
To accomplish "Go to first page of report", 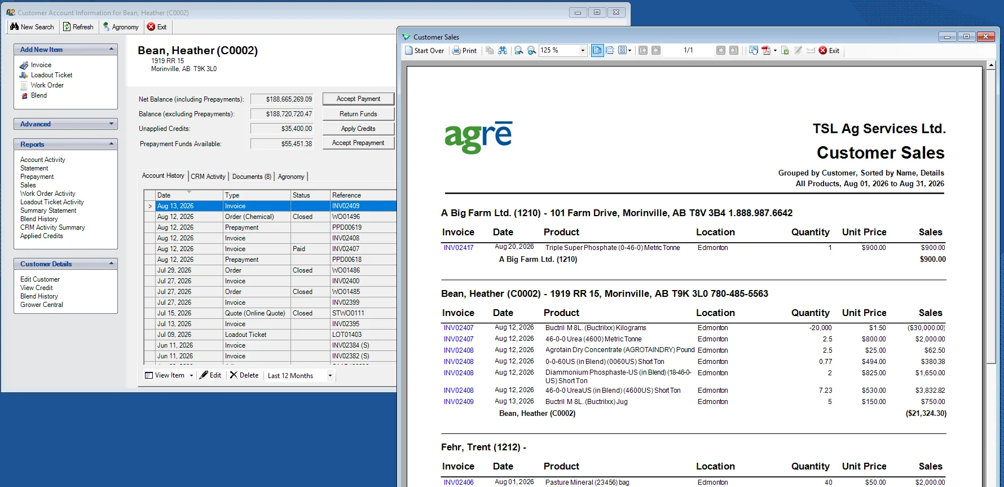I will pos(643,51).
